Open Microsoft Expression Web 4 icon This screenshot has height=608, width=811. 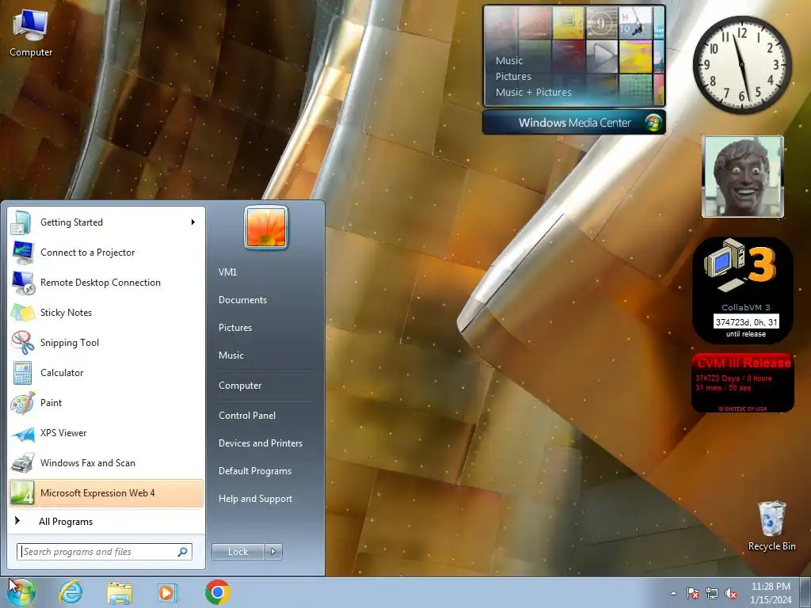pos(22,493)
